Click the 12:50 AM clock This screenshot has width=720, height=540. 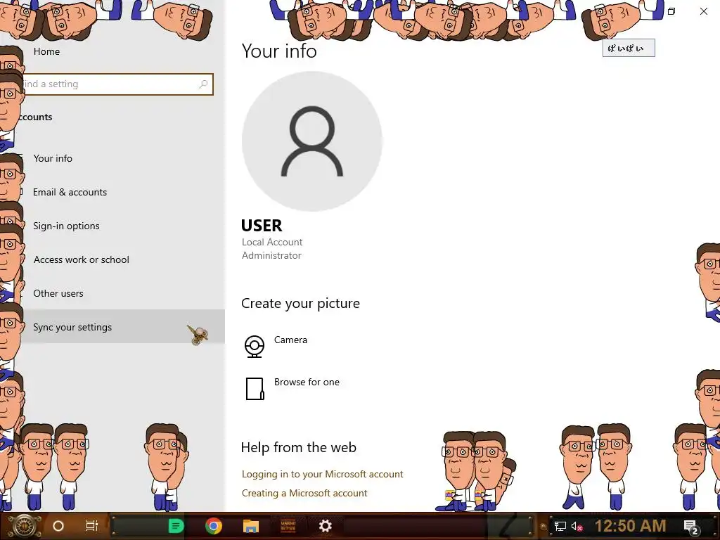631,526
